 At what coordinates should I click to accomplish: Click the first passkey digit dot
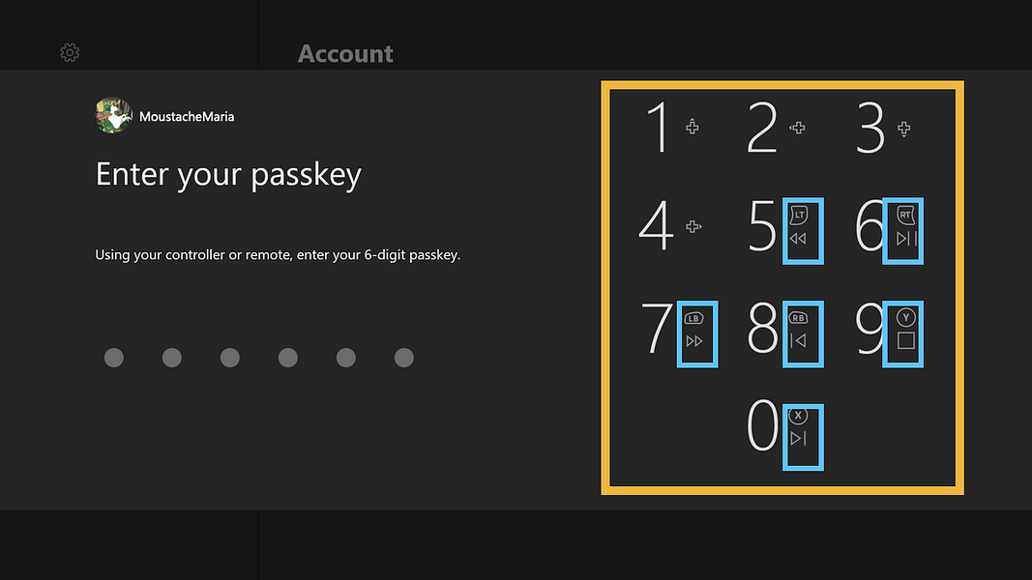(114, 358)
